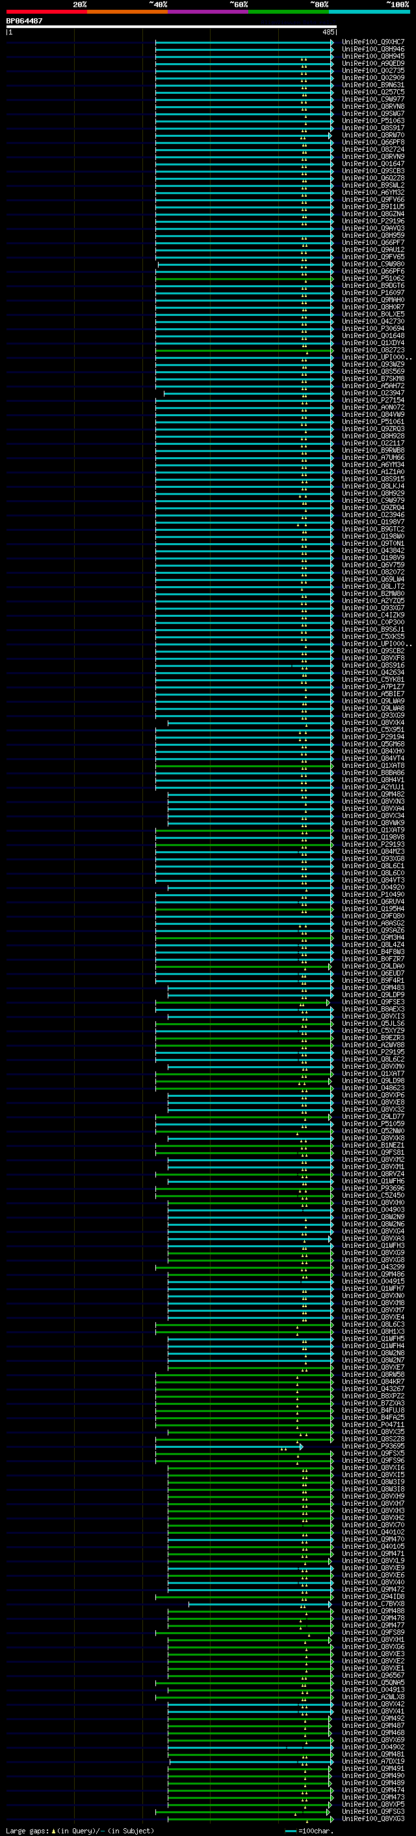
Task: Open hit UniRef100_Q8H945
Action: click(x=372, y=56)
